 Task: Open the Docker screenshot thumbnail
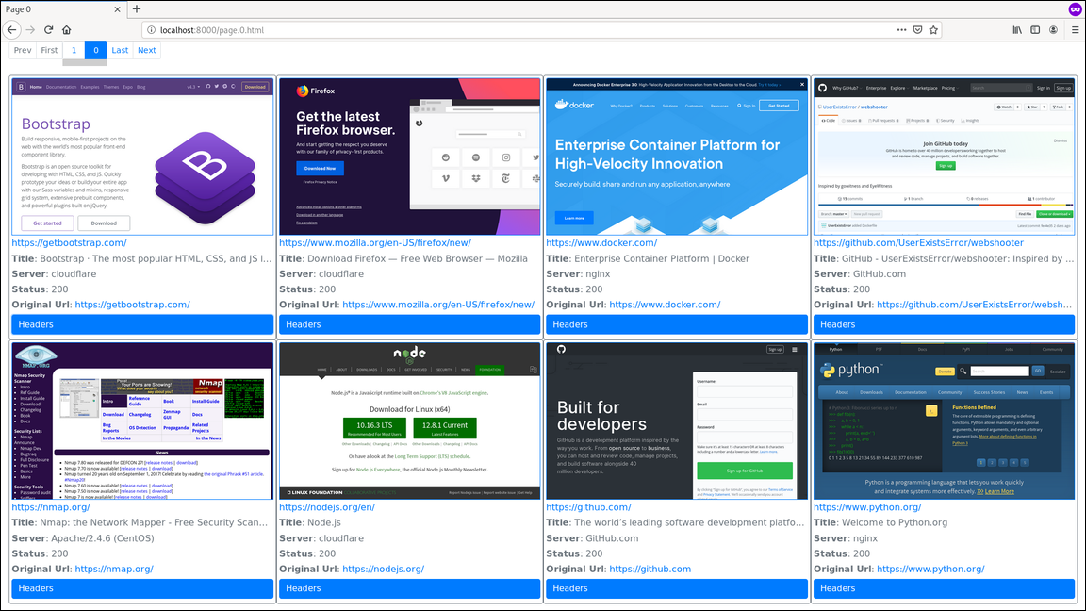pyautogui.click(x=677, y=157)
